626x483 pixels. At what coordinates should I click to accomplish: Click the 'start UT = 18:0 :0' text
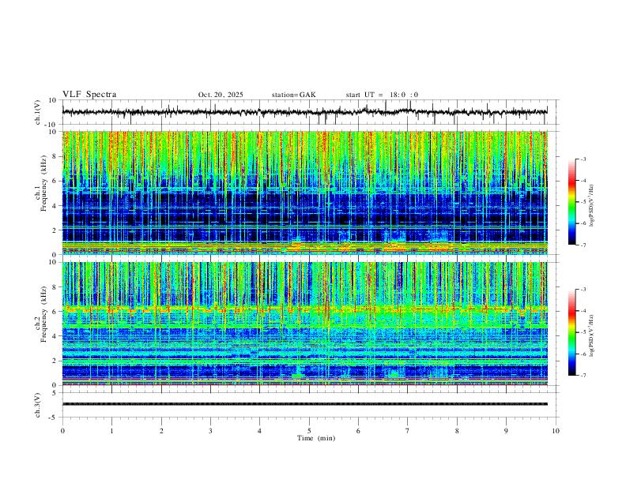tap(382, 95)
